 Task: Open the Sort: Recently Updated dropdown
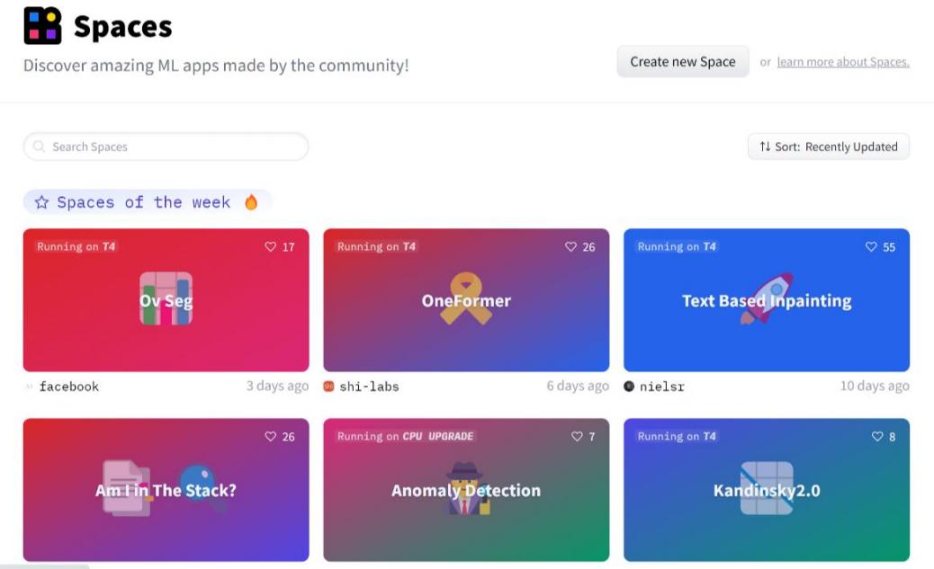(828, 147)
